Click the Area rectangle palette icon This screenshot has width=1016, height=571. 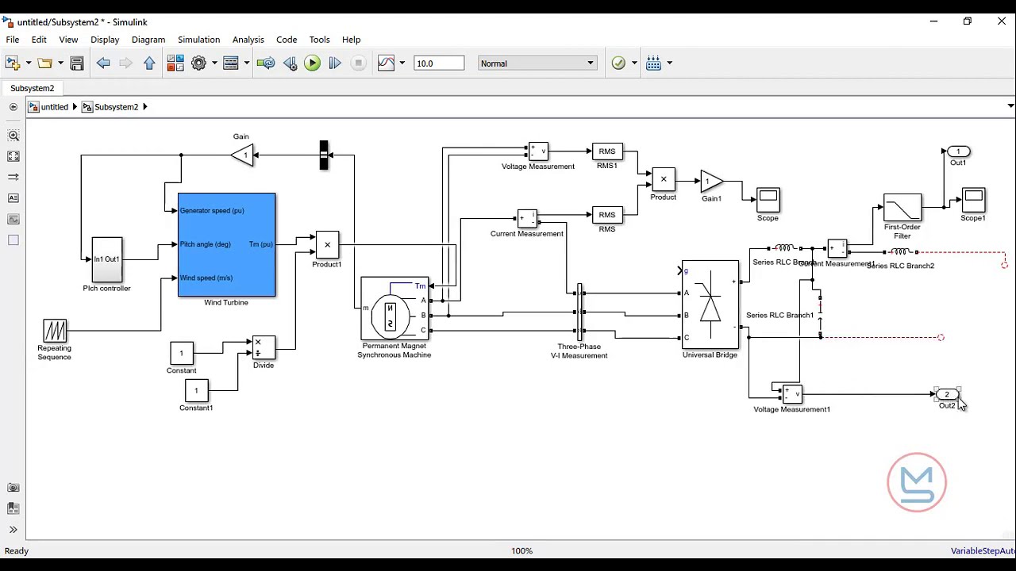click(13, 240)
